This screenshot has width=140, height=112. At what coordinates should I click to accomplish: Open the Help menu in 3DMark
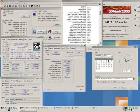pyautogui.click(x=25, y=3)
